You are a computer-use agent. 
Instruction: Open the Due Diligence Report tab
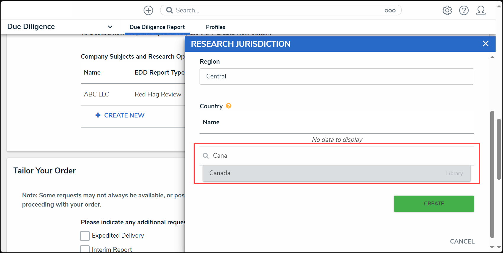157,27
